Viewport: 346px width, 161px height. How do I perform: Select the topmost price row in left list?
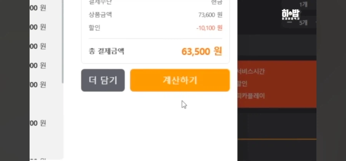(x=38, y=8)
